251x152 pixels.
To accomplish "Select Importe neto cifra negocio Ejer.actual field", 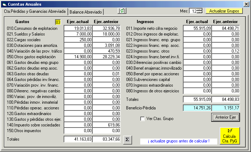I will click(197, 28).
